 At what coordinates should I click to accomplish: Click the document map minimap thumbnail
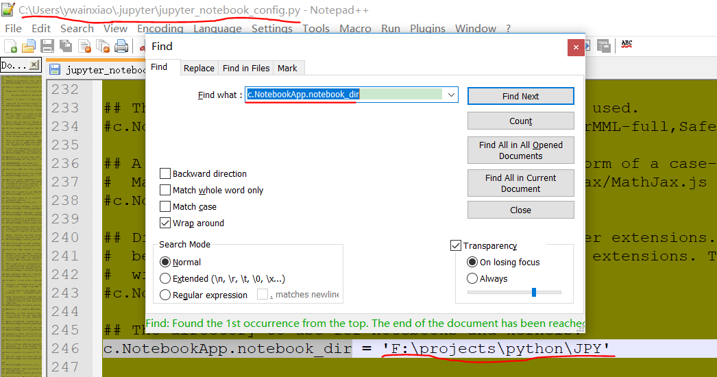tap(21, 226)
